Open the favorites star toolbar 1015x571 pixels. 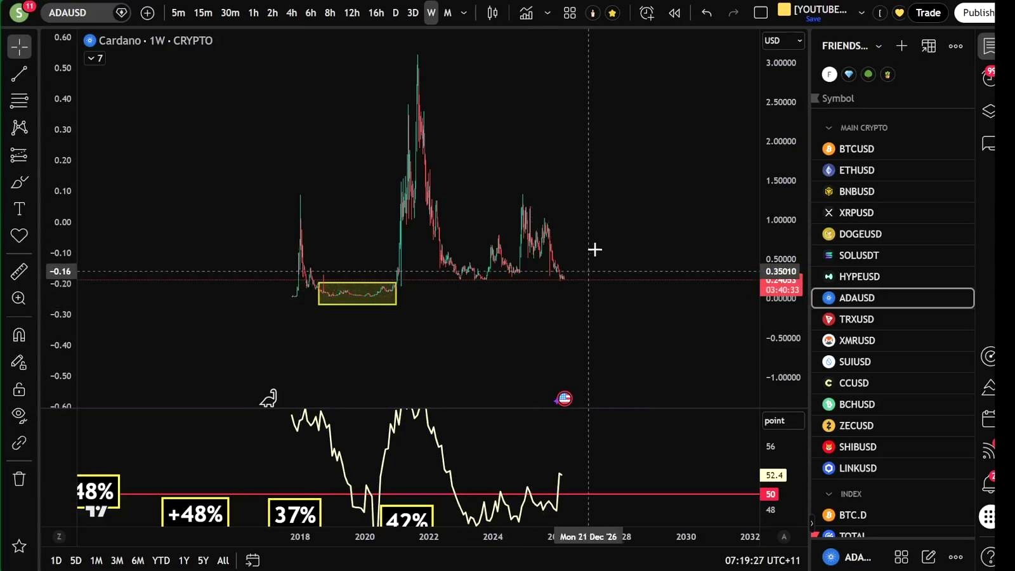coord(19,546)
